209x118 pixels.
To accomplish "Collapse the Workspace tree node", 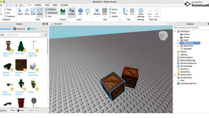I will (175, 31).
